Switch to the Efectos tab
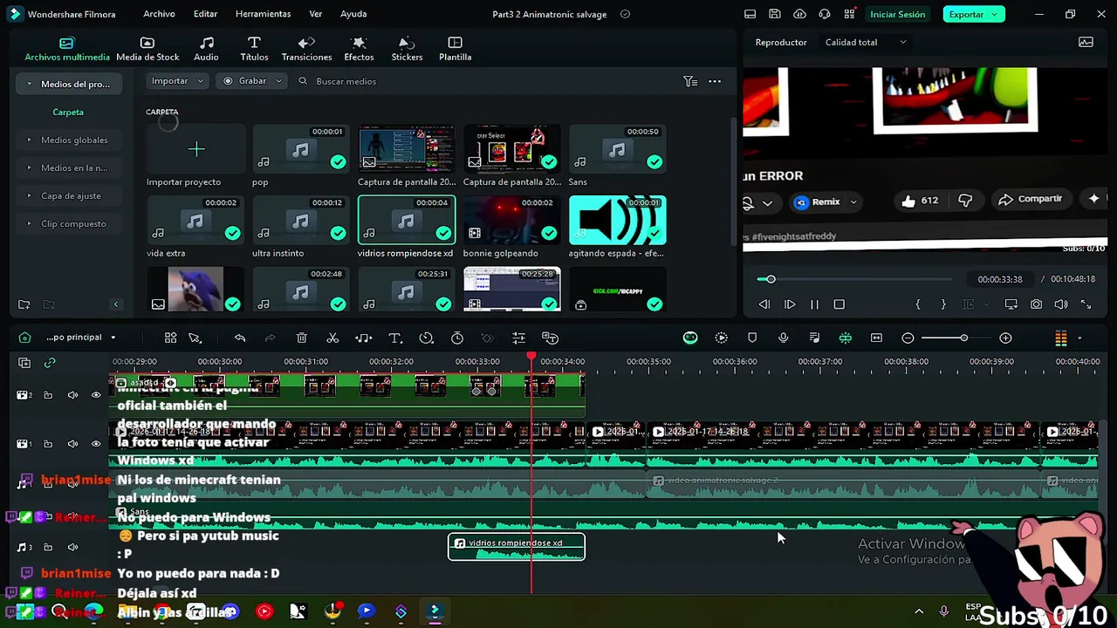Image resolution: width=1117 pixels, height=628 pixels. pyautogui.click(x=359, y=49)
